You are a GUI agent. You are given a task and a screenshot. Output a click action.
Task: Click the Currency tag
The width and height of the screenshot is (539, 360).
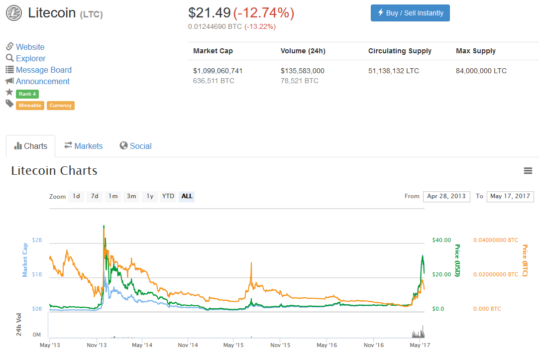[61, 106]
